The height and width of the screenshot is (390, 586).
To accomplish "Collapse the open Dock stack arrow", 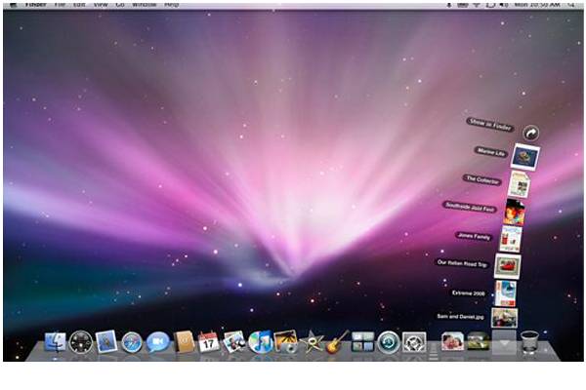I will click(x=504, y=343).
